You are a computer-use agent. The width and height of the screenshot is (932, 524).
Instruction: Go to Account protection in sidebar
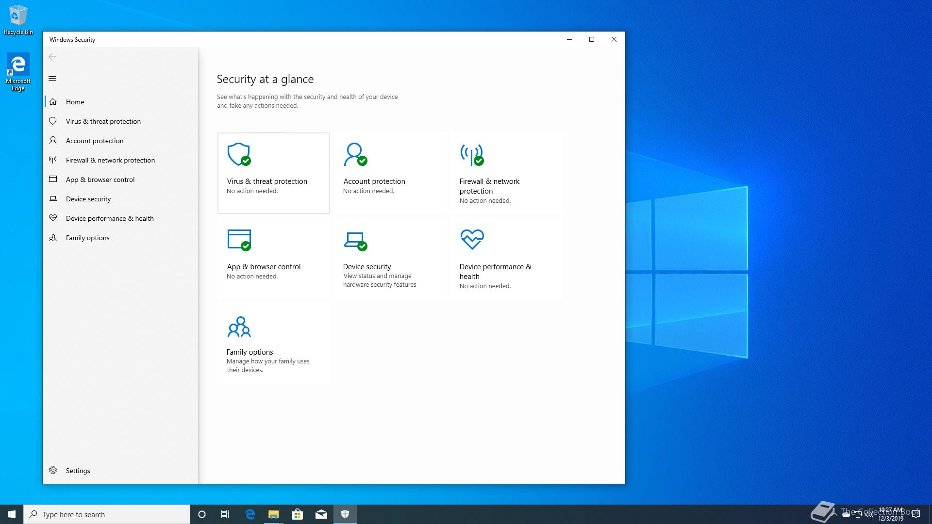click(x=120, y=141)
